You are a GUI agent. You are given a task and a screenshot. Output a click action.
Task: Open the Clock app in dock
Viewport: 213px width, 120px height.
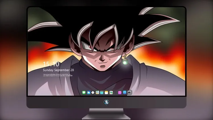pos(93,93)
